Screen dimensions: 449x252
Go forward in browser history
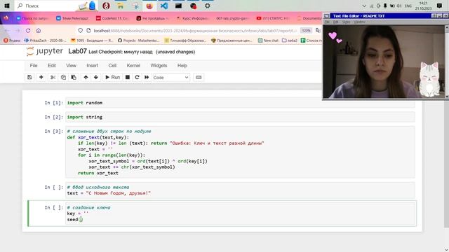(x=18, y=31)
